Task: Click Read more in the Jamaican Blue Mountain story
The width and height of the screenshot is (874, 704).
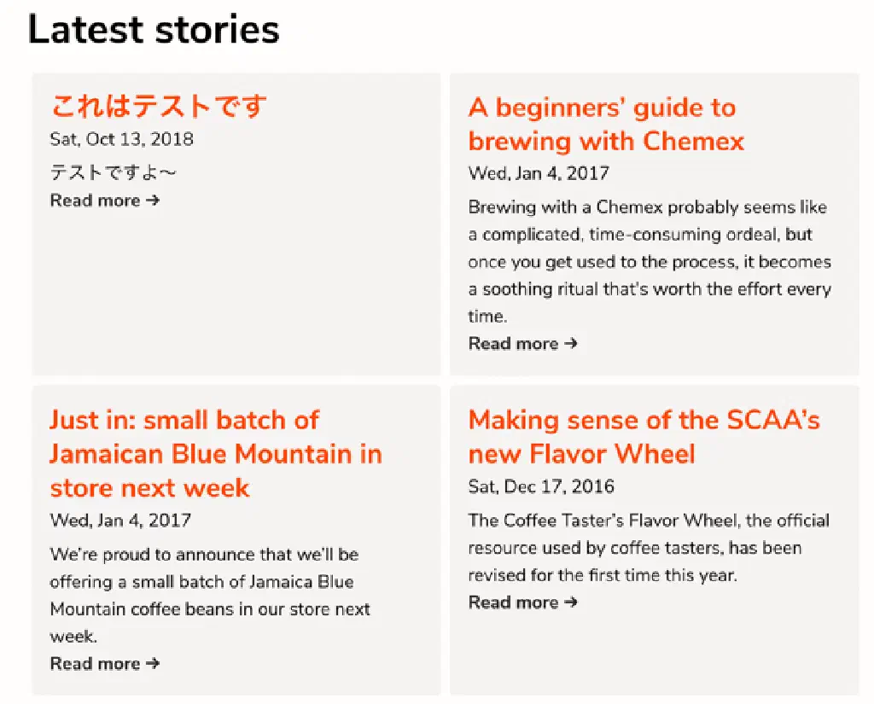Action: [95, 664]
